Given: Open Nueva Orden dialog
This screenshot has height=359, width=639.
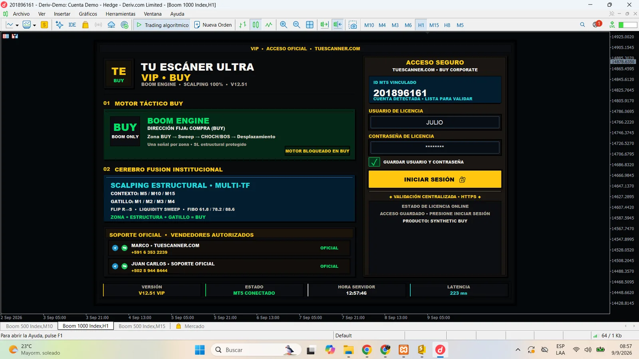Looking at the screenshot, I should (213, 25).
